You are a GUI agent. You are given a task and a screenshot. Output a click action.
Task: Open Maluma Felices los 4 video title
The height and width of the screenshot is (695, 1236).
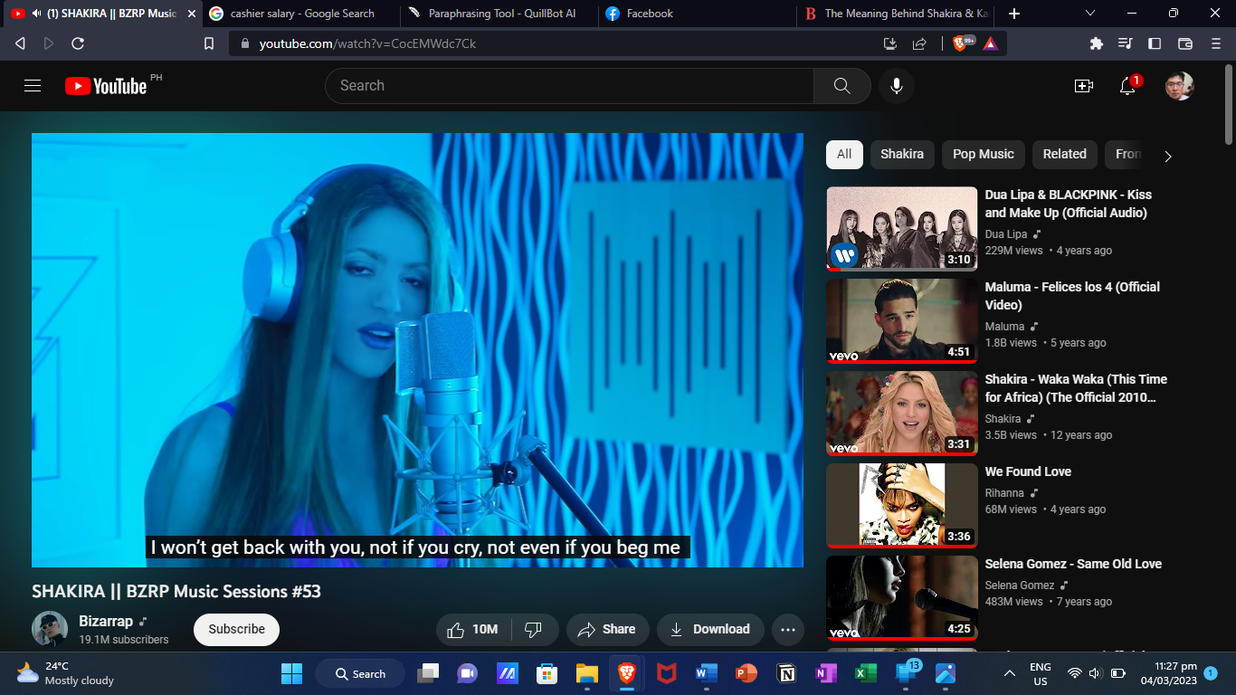1072,296
